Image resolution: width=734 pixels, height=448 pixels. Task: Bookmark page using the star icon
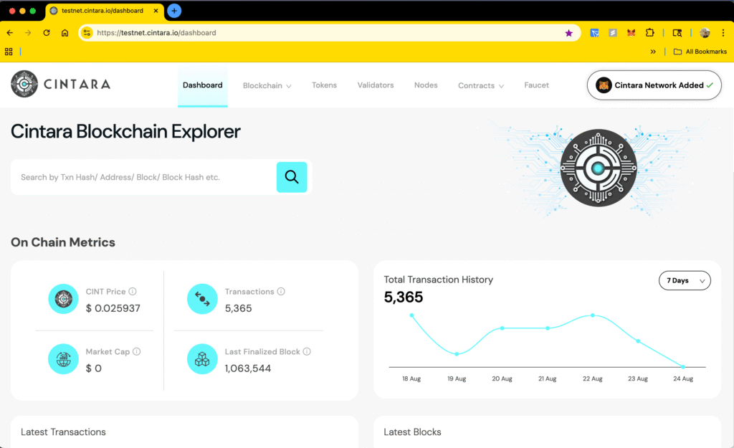tap(569, 33)
